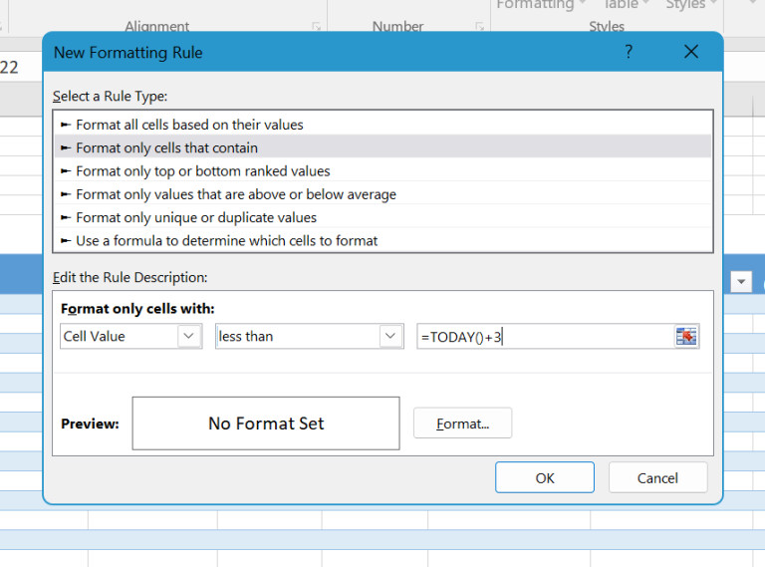This screenshot has width=765, height=567.
Task: Select 'Format all cells based on their values'
Action: (x=189, y=125)
